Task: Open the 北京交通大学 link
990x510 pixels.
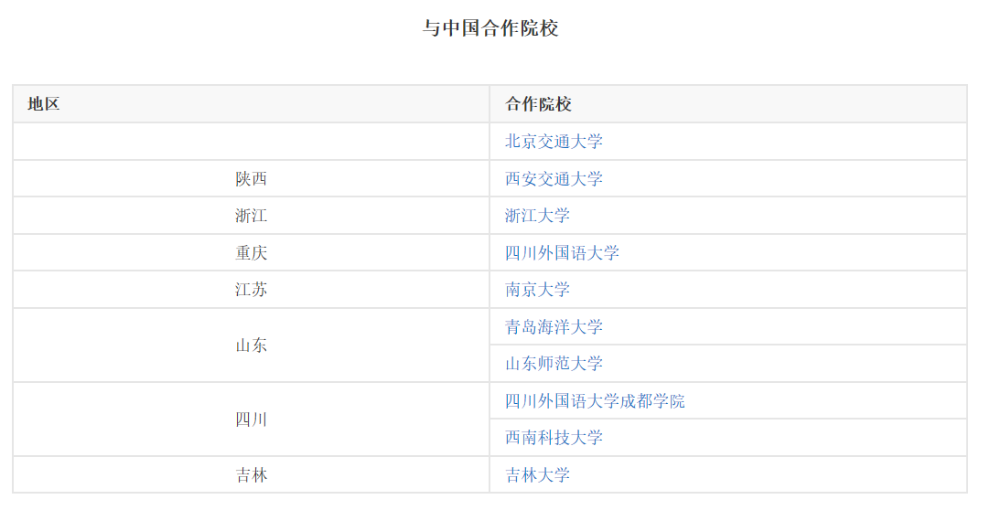Action: (x=554, y=142)
